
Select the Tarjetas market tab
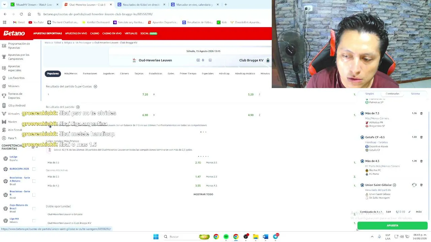click(x=139, y=74)
